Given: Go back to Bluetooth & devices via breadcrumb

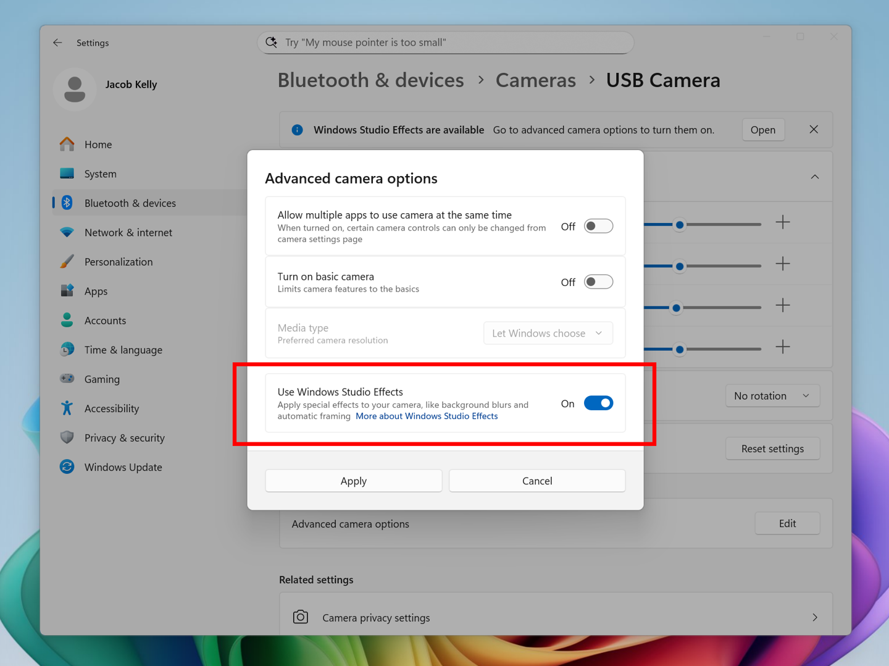Looking at the screenshot, I should click(370, 80).
